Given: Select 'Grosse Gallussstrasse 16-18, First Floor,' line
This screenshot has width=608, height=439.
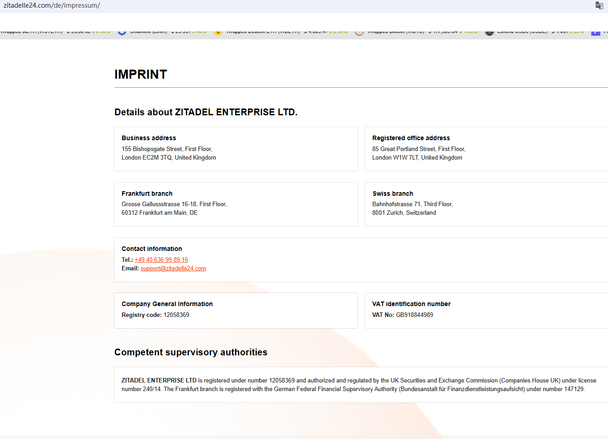Looking at the screenshot, I should (x=174, y=204).
